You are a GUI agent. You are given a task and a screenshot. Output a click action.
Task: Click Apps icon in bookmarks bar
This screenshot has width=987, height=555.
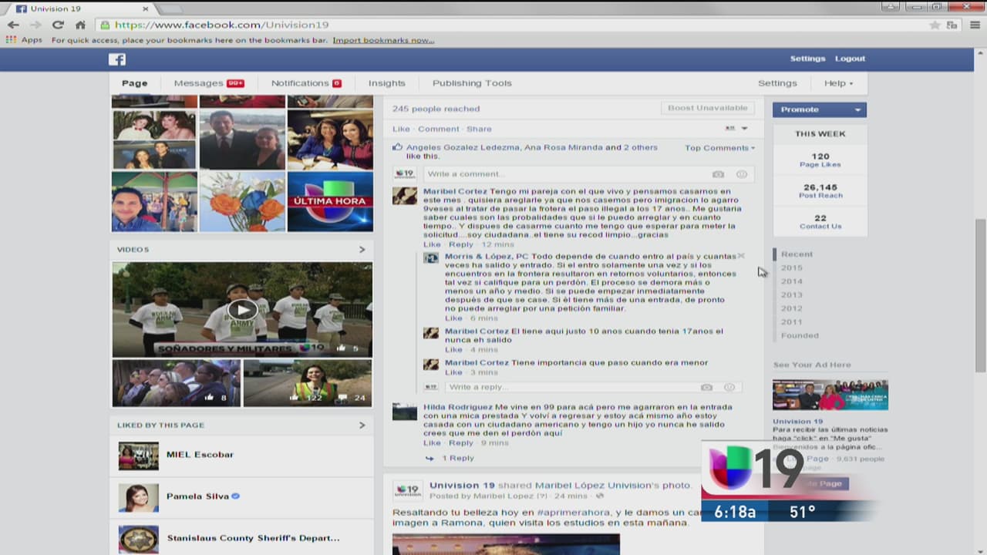click(x=11, y=40)
